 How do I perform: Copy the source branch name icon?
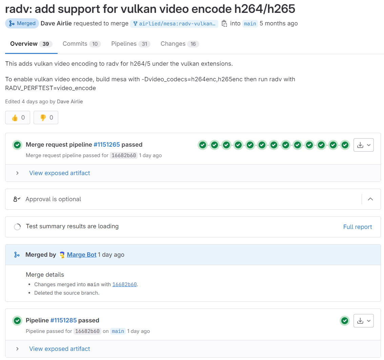pos(224,23)
